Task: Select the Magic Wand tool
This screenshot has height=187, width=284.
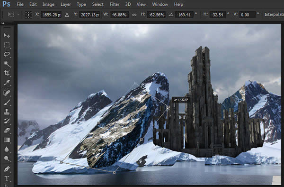Action: [x=7, y=64]
